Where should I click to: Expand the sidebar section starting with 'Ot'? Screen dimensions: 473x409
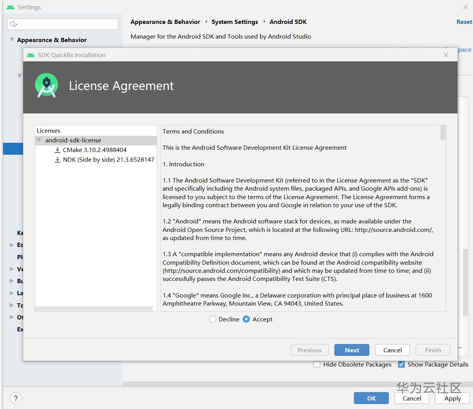[x=12, y=317]
